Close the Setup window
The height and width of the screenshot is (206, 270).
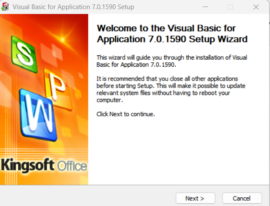[x=256, y=7]
